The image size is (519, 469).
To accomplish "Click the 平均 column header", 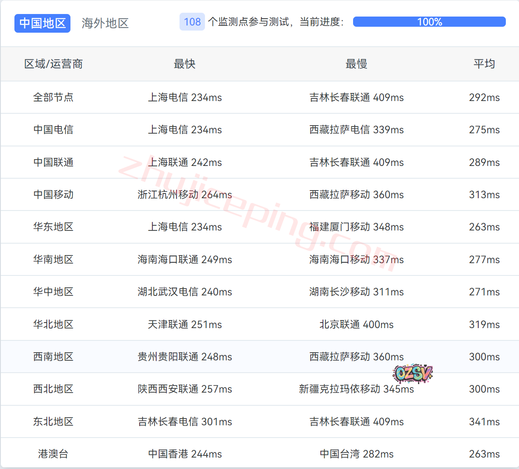I will point(484,64).
